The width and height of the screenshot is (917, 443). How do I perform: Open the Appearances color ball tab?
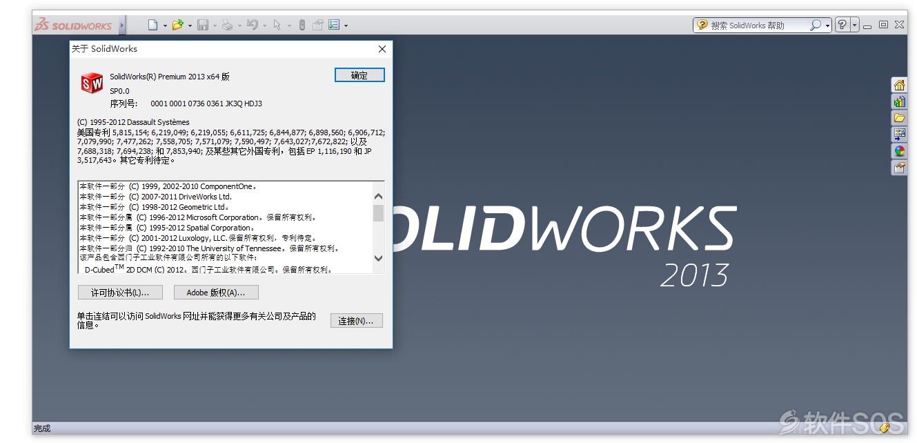[899, 150]
